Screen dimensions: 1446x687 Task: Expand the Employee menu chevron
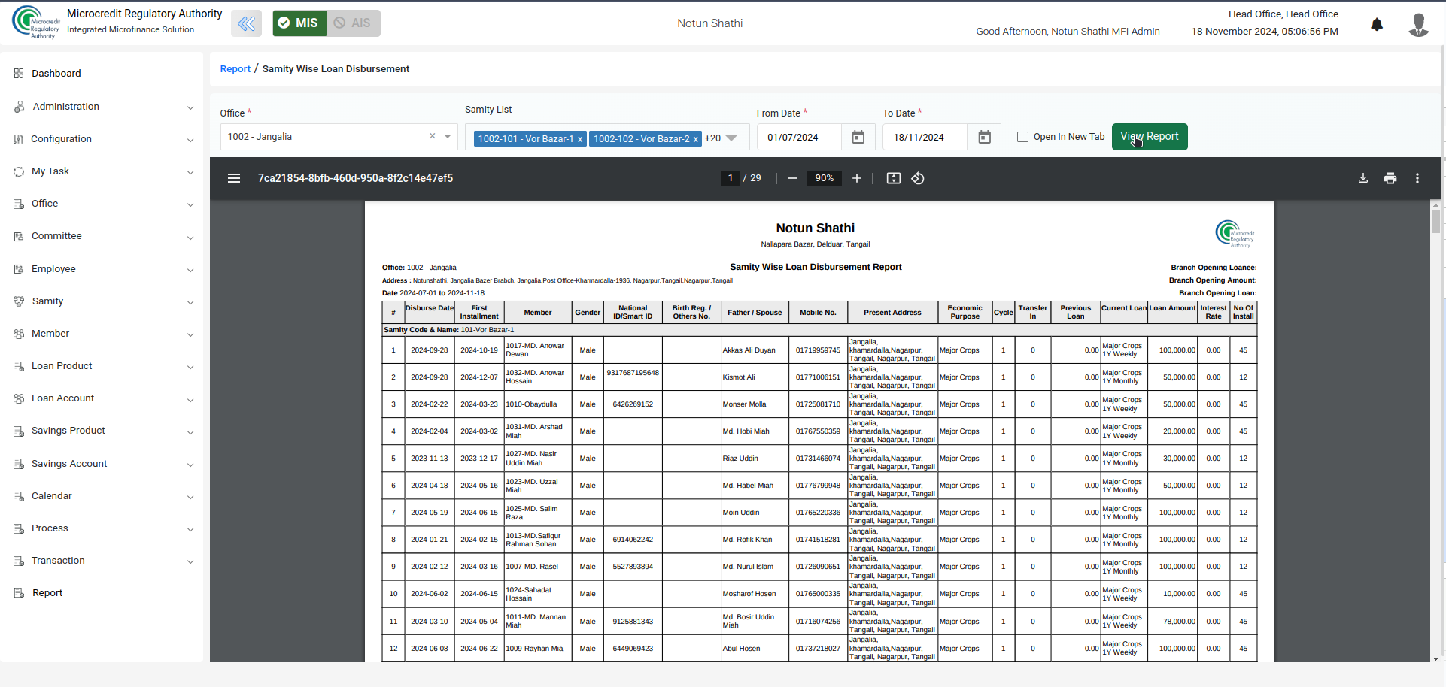pyautogui.click(x=190, y=270)
